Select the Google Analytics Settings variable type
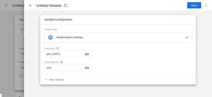The height and width of the screenshot is (97, 212). click(118, 37)
